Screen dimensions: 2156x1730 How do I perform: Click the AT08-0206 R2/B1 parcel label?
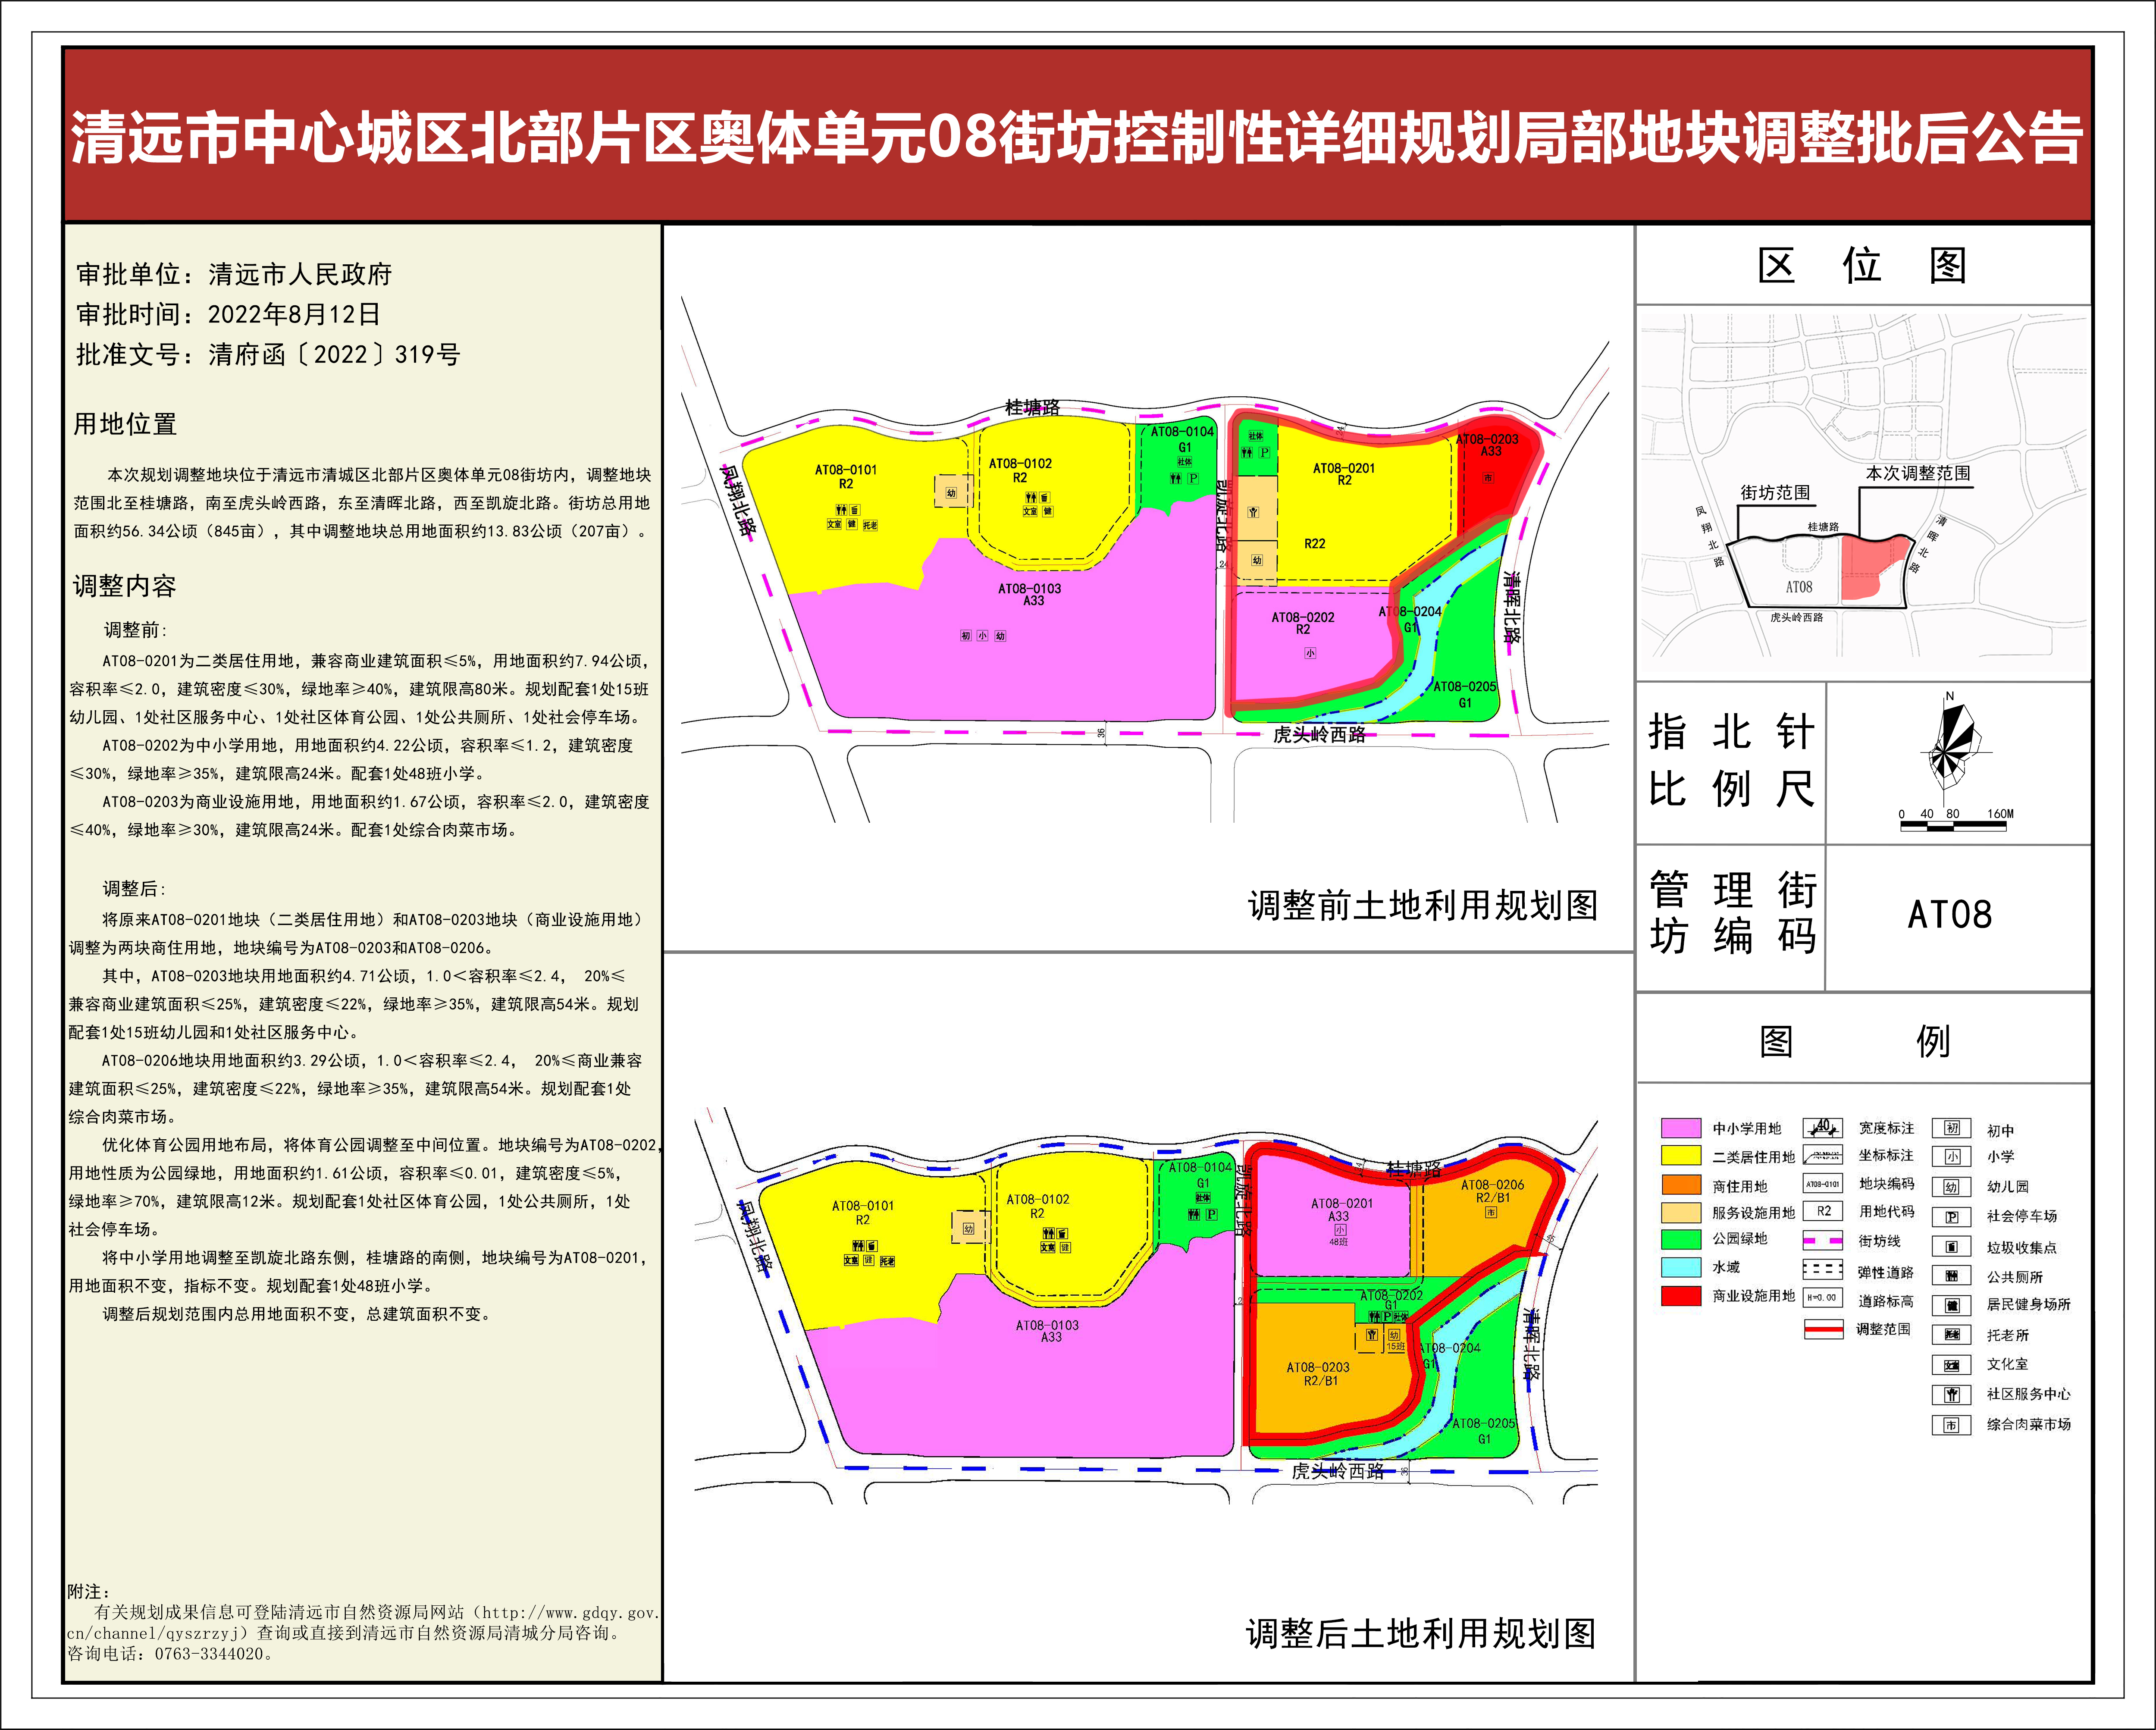[1493, 1191]
